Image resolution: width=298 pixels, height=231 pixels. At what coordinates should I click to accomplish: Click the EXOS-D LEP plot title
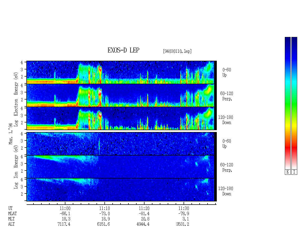click(123, 50)
